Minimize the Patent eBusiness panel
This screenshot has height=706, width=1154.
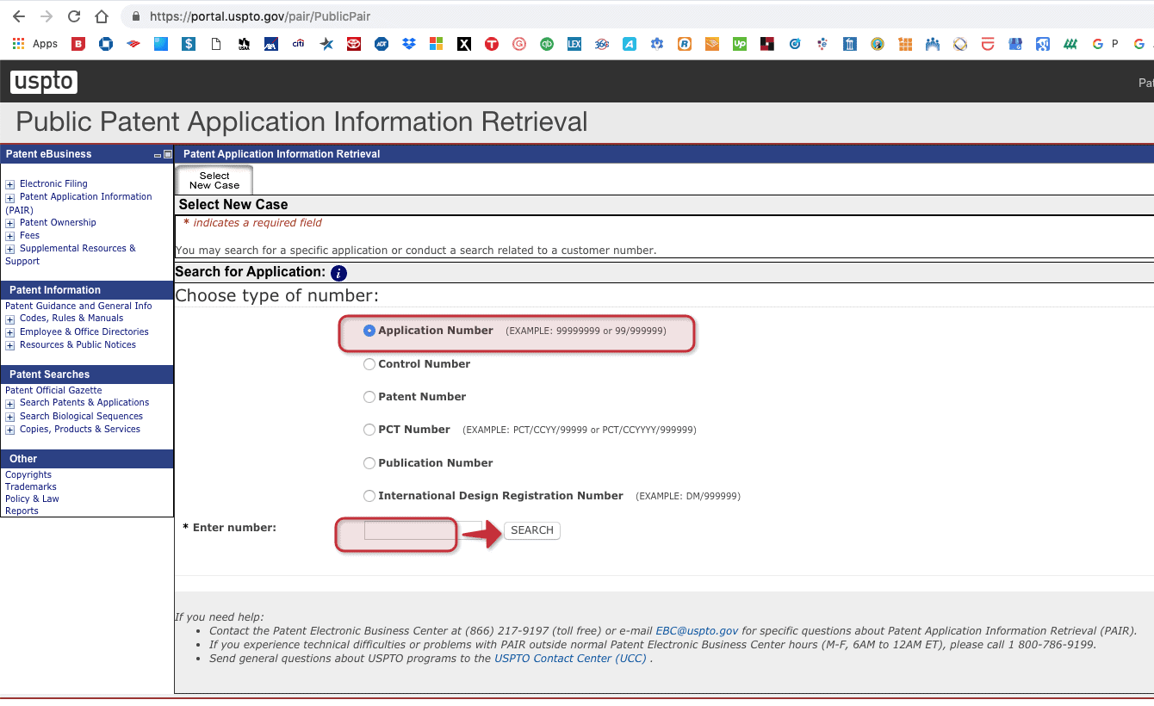157,155
